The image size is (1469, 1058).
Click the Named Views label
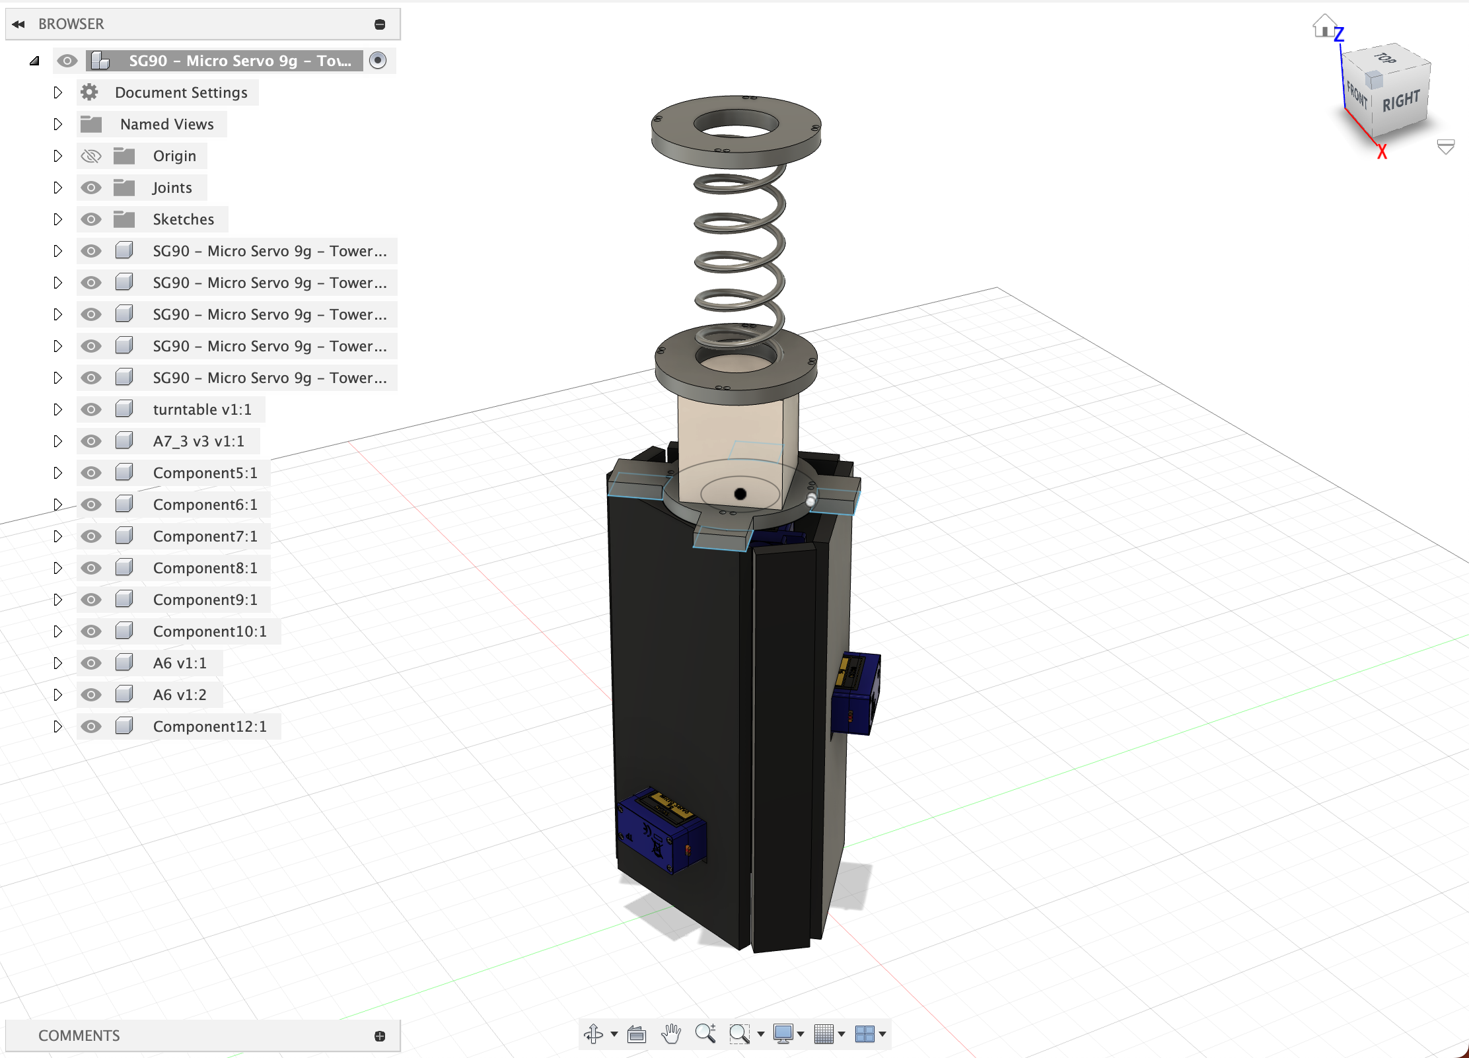tap(167, 124)
